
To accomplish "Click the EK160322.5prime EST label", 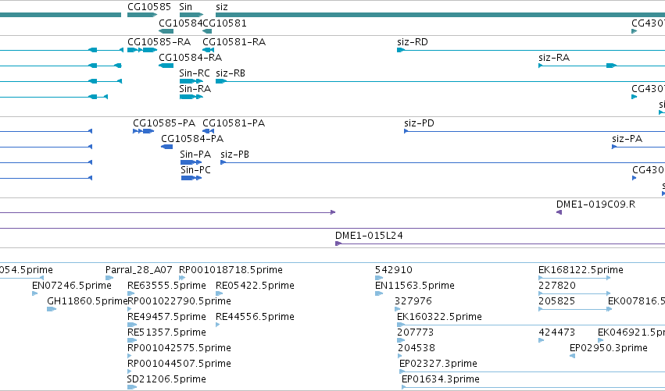I will (439, 317).
